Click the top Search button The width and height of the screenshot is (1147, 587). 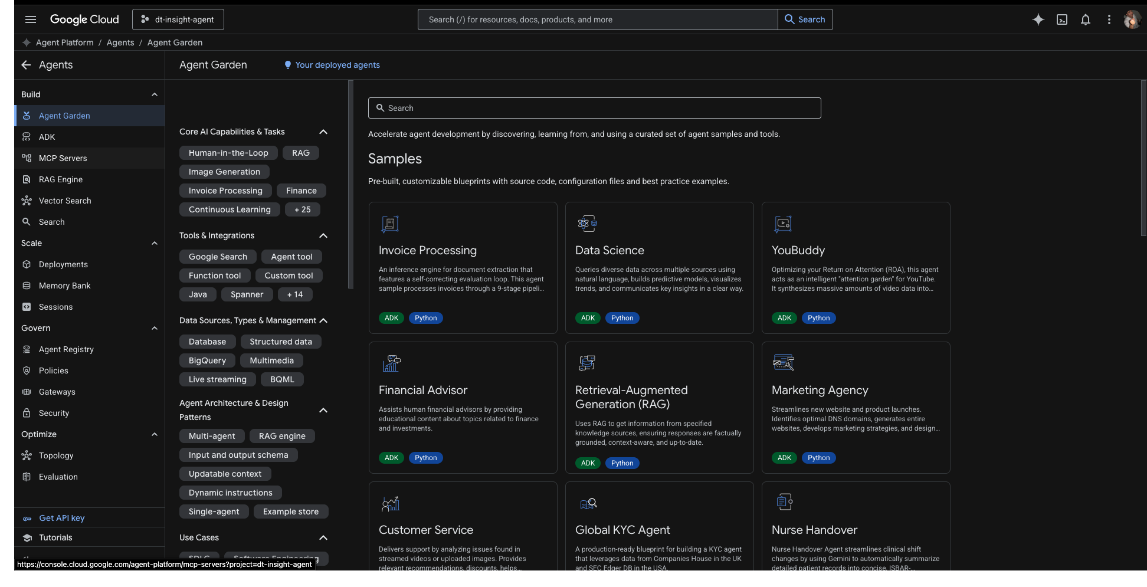[805, 19]
